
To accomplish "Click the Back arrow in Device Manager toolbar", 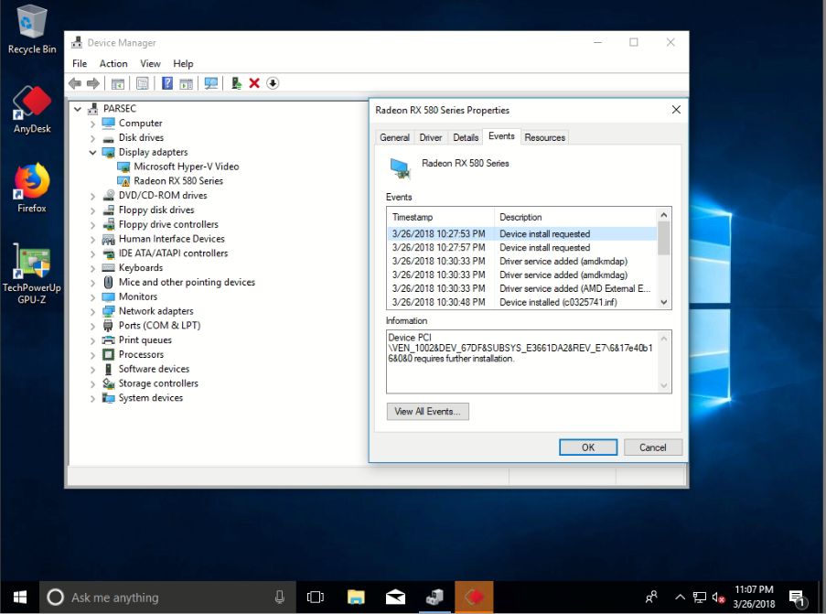I will point(75,83).
